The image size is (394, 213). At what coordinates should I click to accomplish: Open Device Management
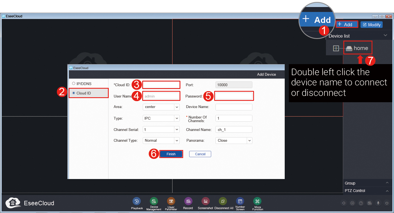[x=154, y=201]
